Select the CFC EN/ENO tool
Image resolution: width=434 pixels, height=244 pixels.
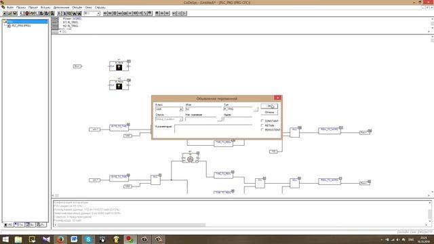point(150,14)
